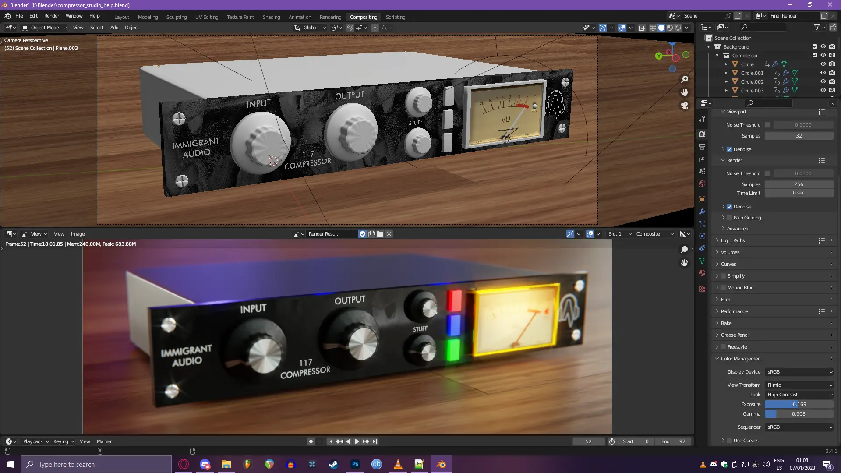Add a new collection in the outliner
Screen dimensions: 841x473
point(833,27)
